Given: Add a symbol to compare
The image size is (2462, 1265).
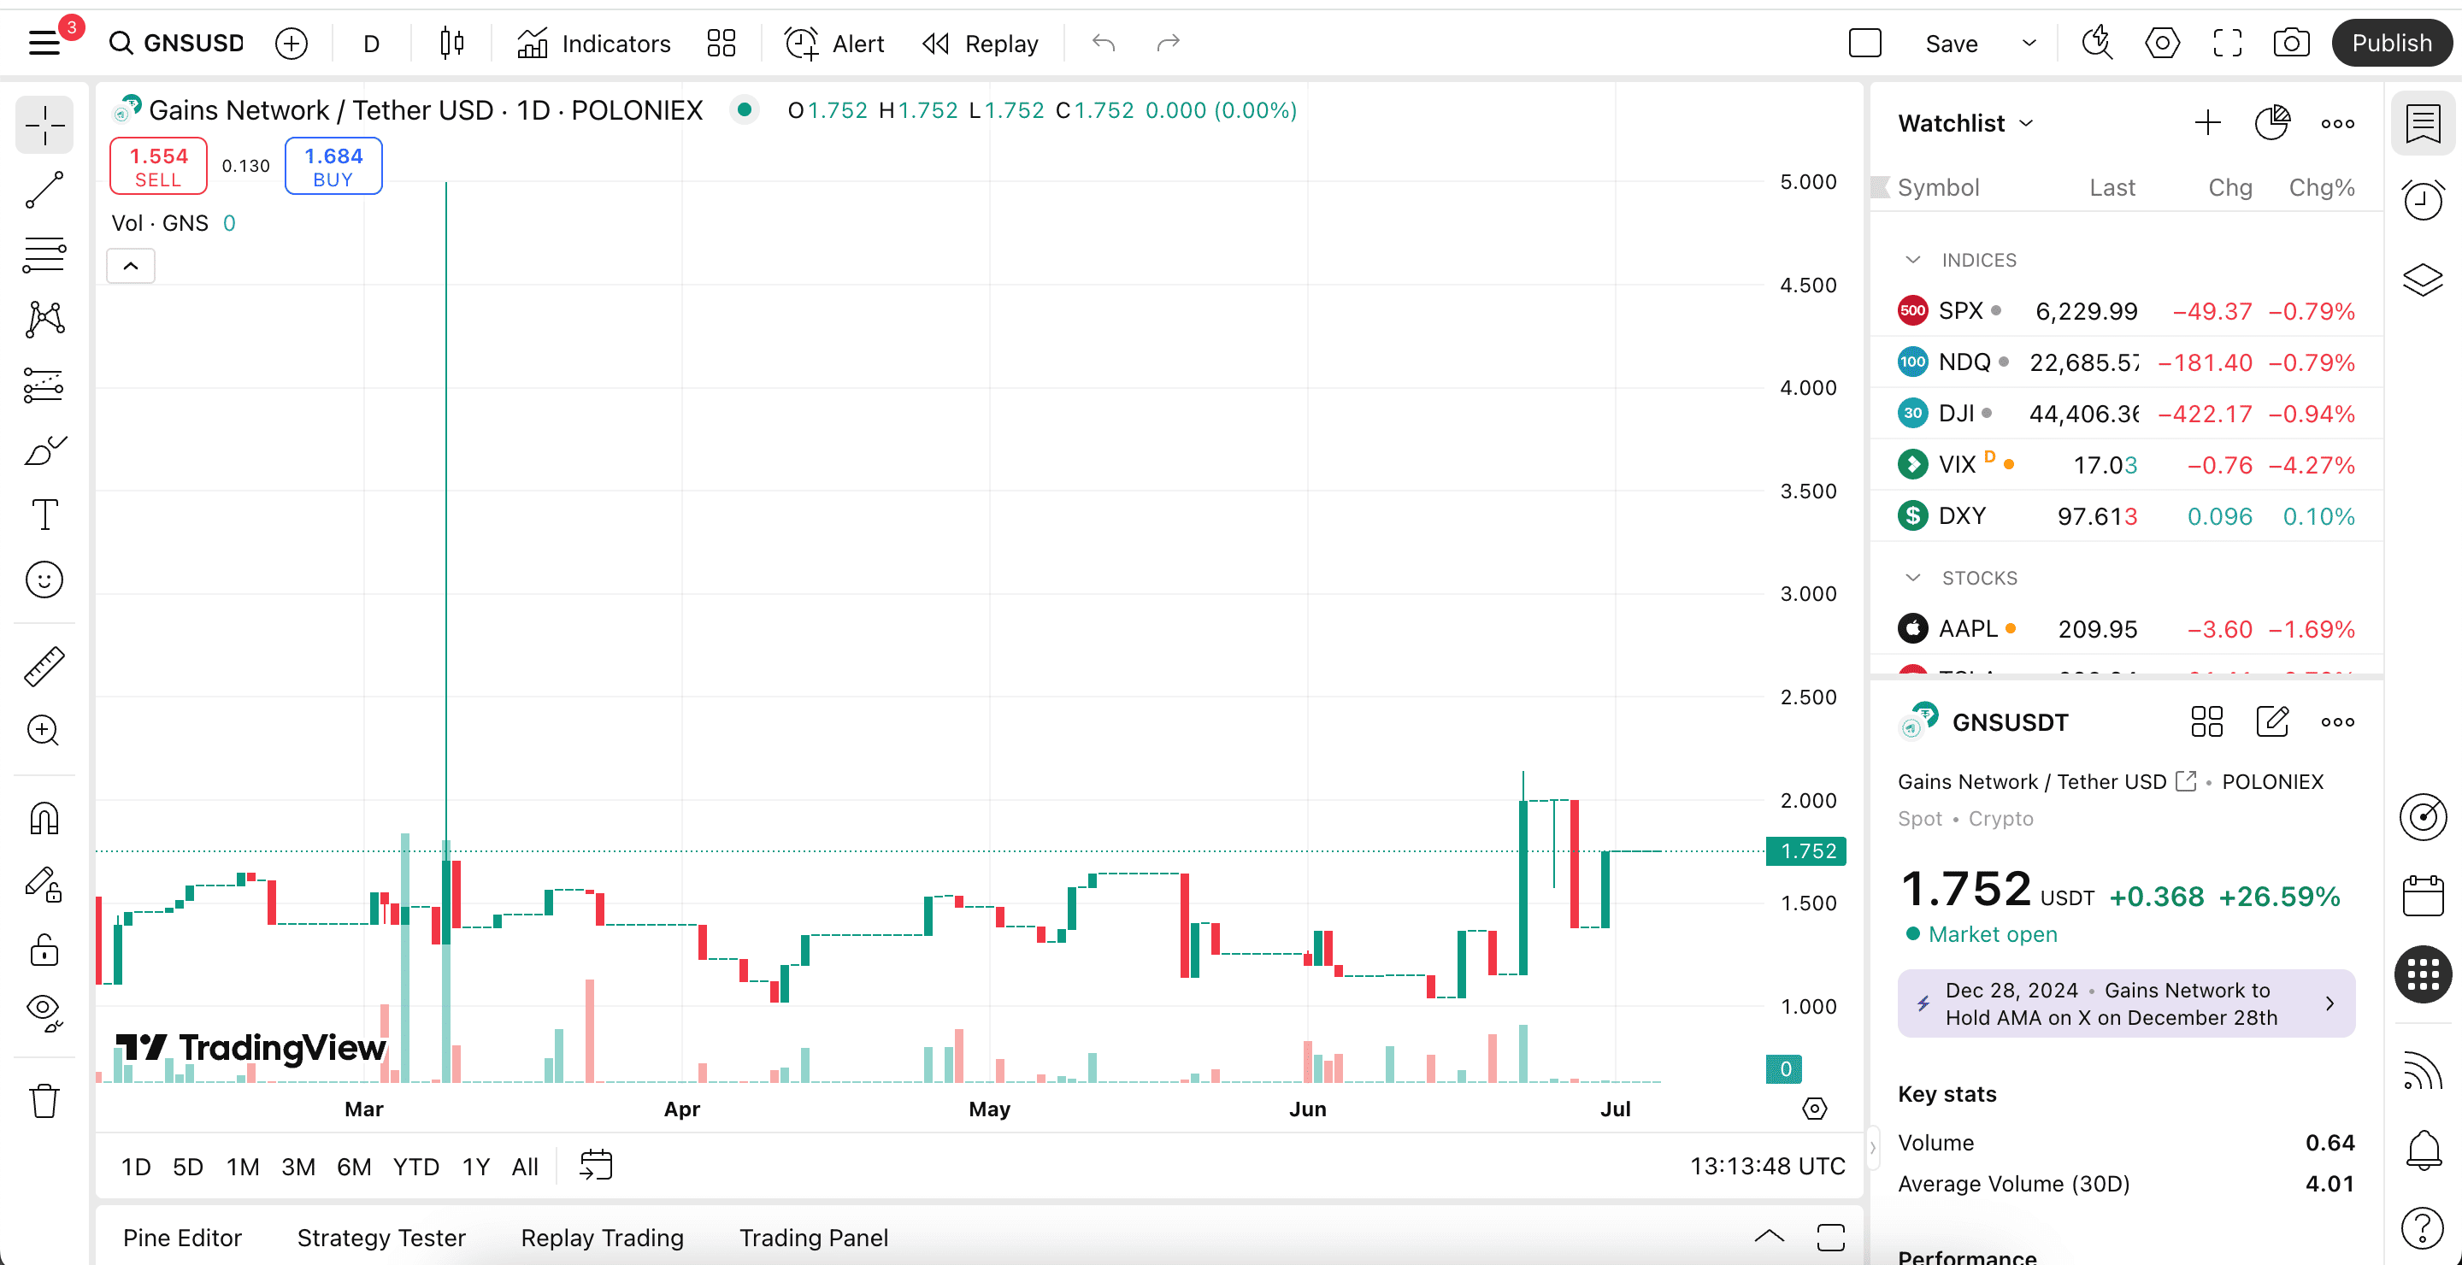Looking at the screenshot, I should (x=291, y=43).
